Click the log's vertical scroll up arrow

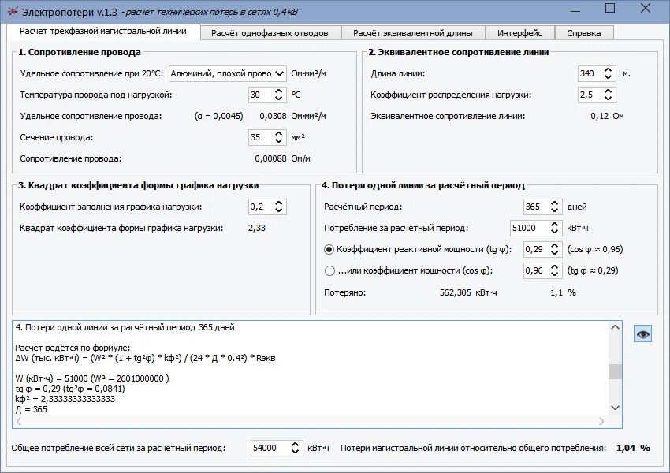[615, 327]
